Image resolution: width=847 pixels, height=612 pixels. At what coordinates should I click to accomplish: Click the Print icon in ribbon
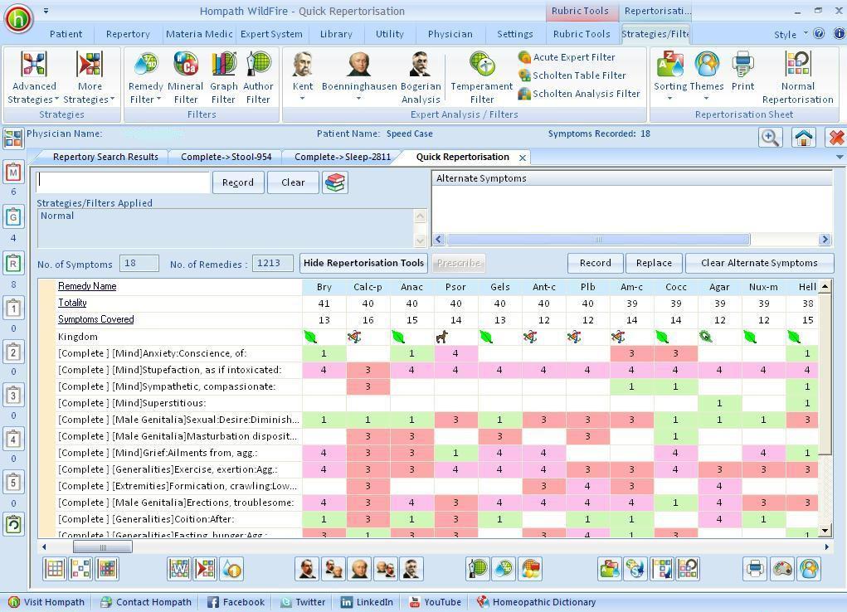coord(742,65)
